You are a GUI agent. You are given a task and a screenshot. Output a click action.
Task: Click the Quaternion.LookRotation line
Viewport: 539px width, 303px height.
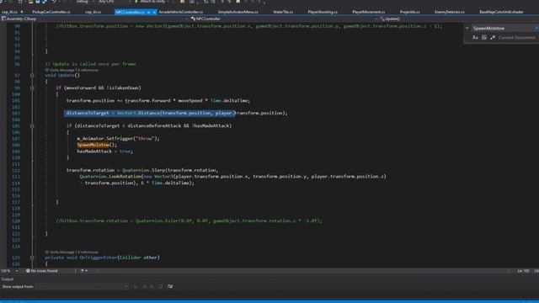232,177
